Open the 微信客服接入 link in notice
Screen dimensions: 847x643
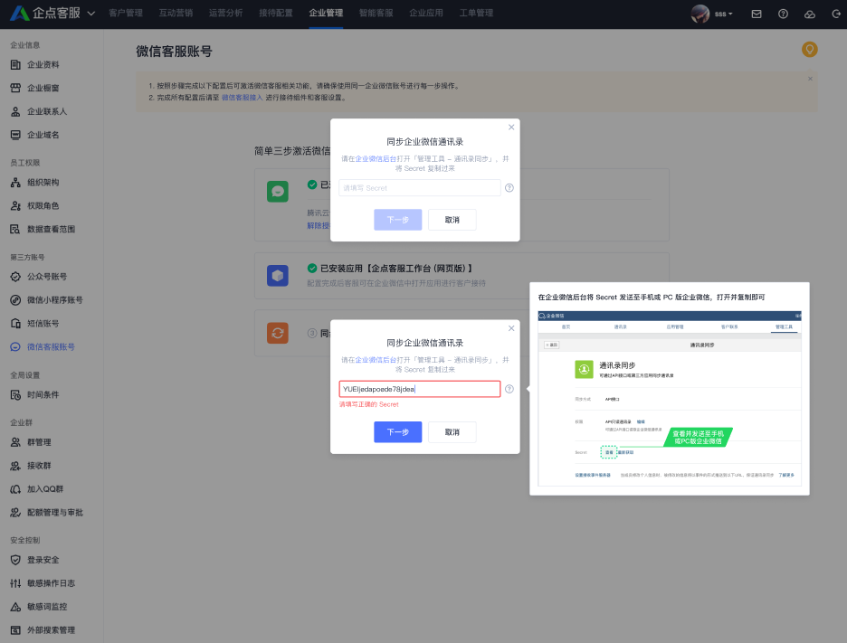click(242, 98)
